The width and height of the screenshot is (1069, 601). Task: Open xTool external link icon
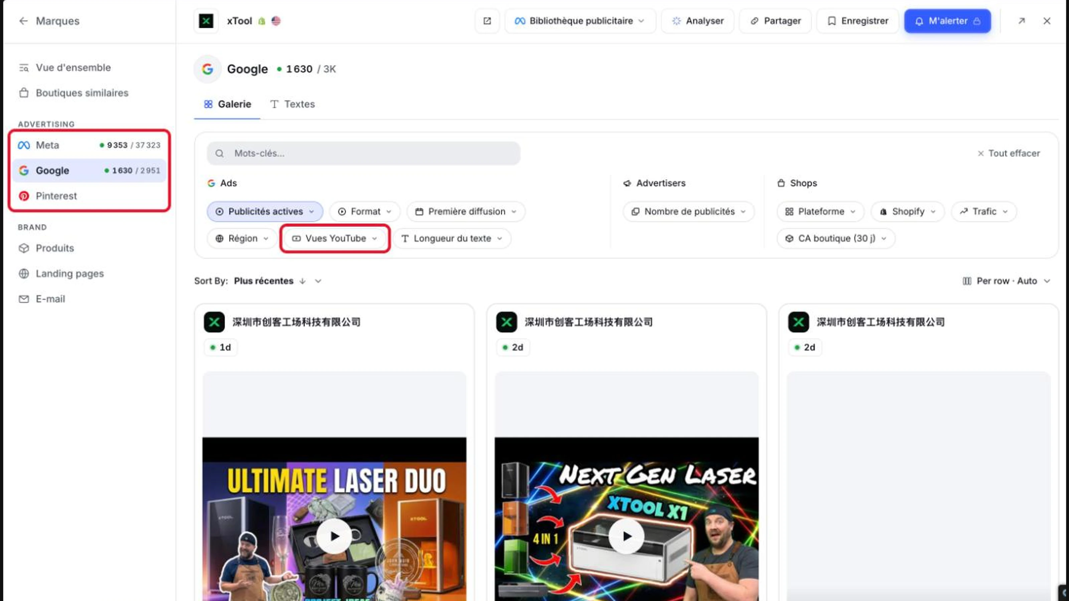tap(487, 21)
